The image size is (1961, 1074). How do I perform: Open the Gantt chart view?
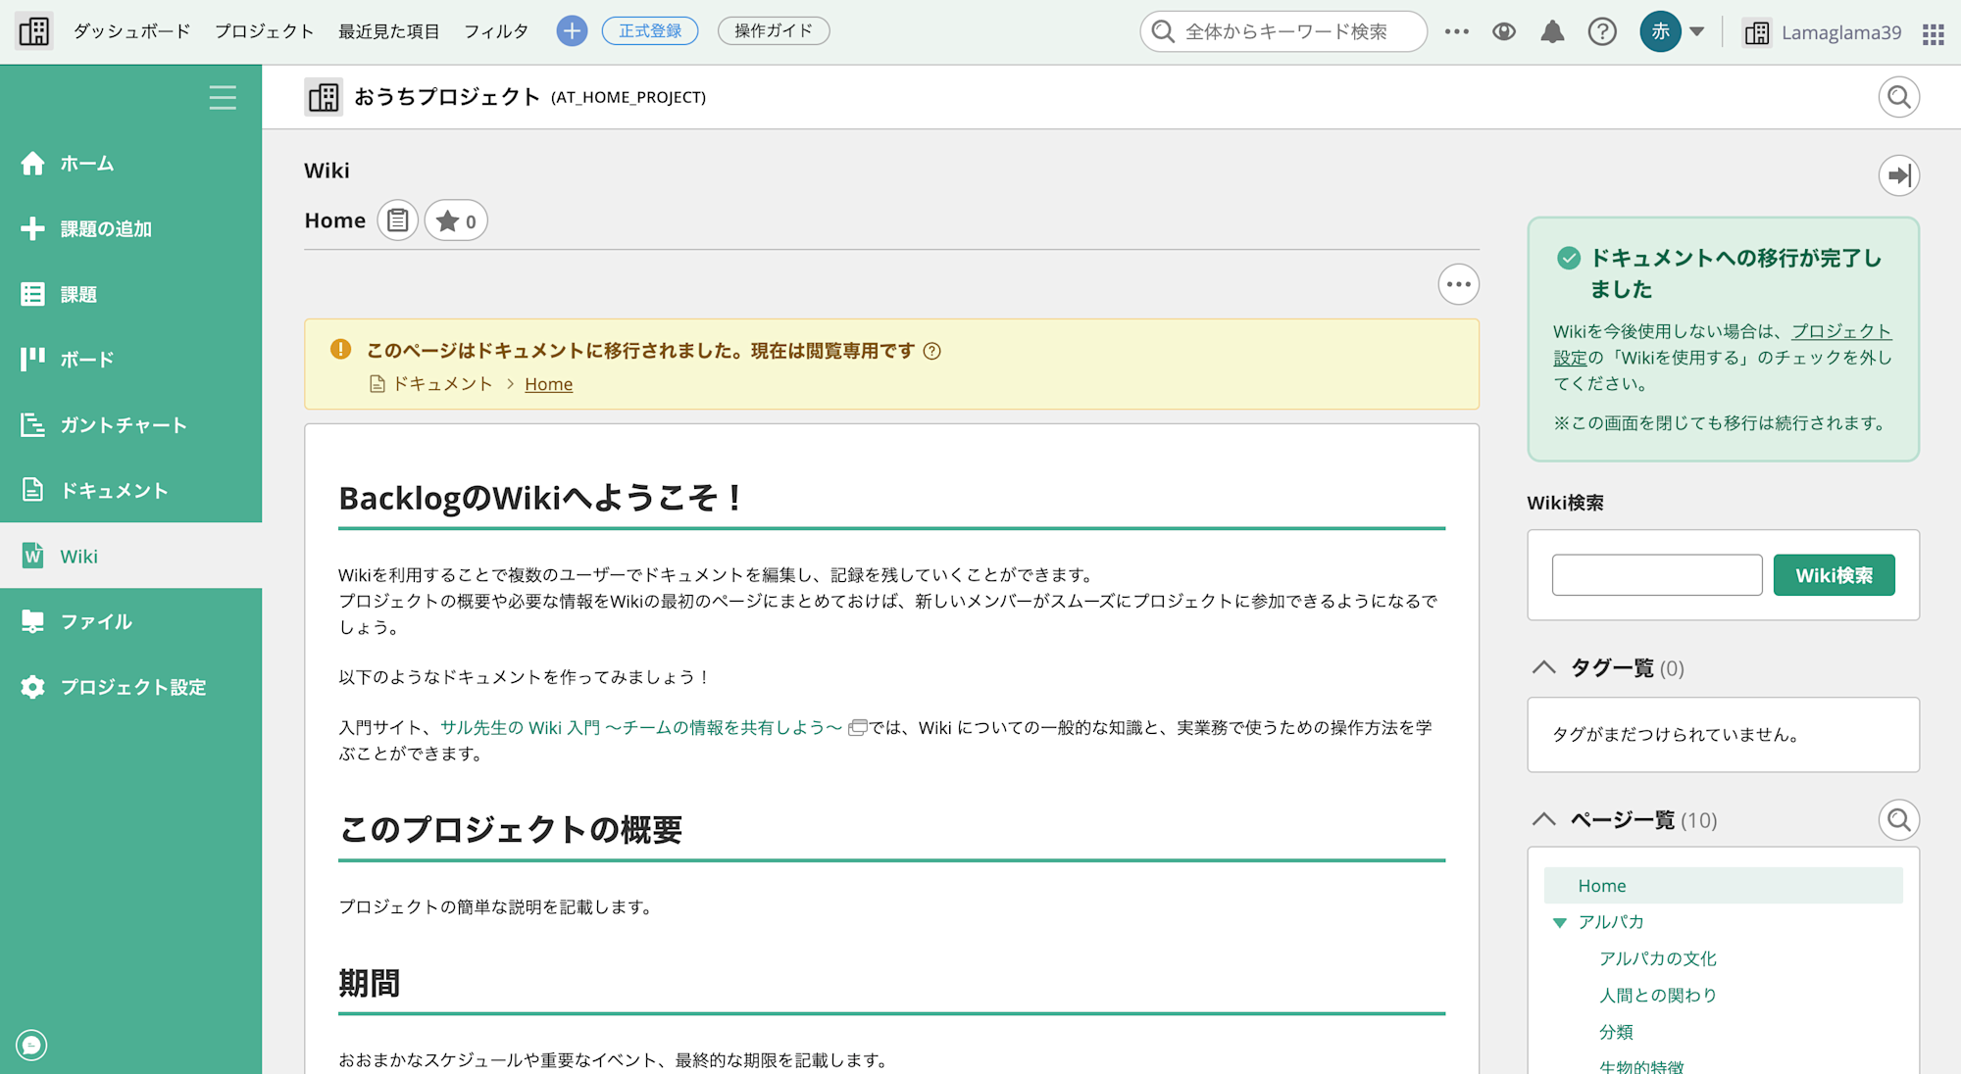(x=123, y=424)
